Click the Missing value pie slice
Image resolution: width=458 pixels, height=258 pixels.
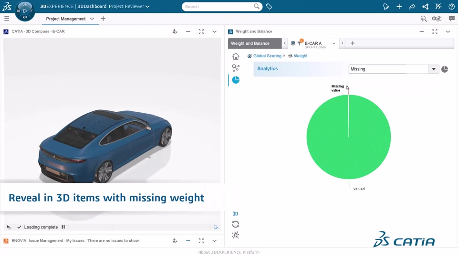(x=348, y=116)
